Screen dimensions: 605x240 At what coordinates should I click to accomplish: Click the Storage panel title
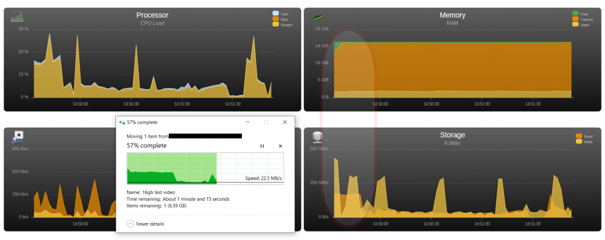tap(452, 135)
